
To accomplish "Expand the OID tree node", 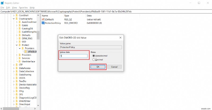I will coord(17,42).
